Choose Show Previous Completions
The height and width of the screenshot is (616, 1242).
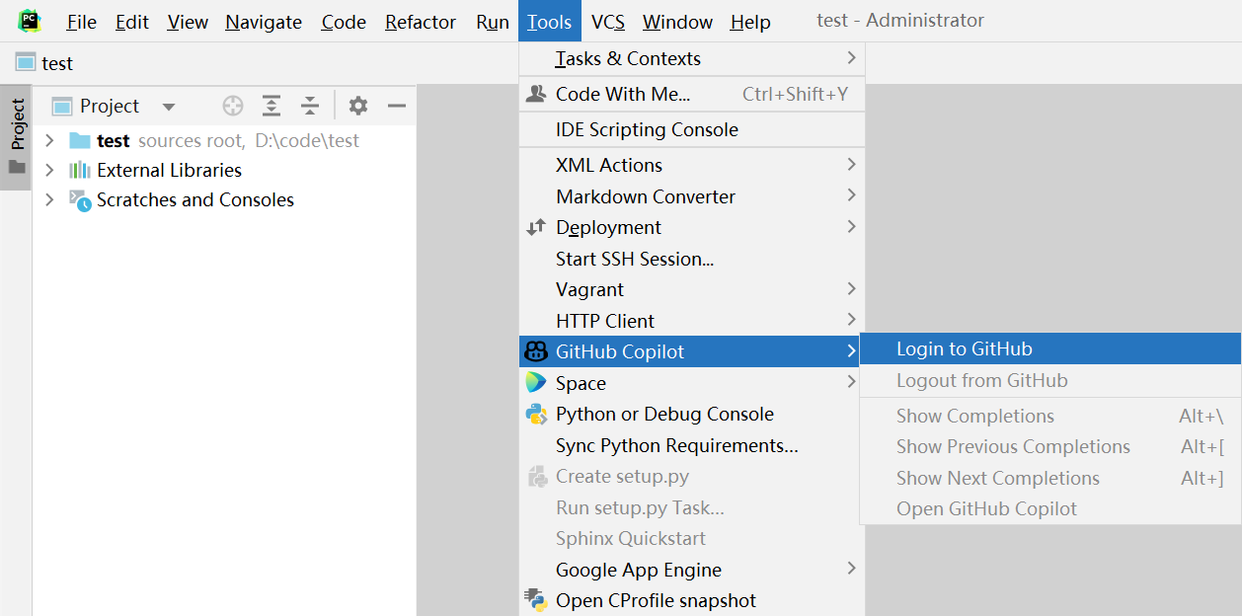[x=1050, y=446]
